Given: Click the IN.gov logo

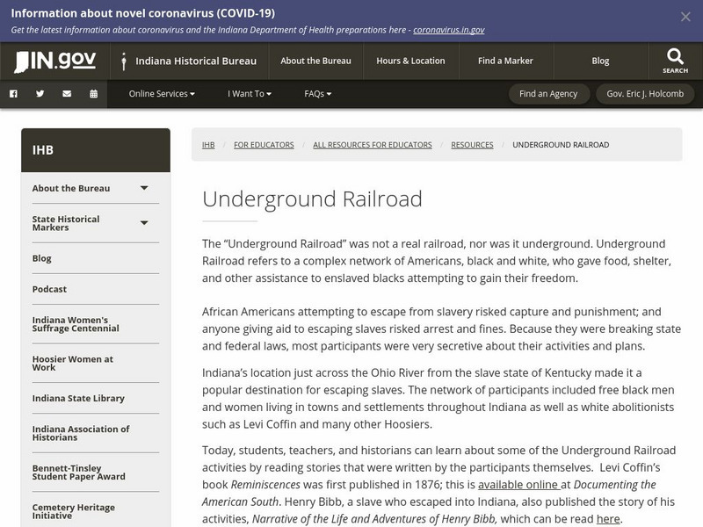Looking at the screenshot, I should coord(54,61).
